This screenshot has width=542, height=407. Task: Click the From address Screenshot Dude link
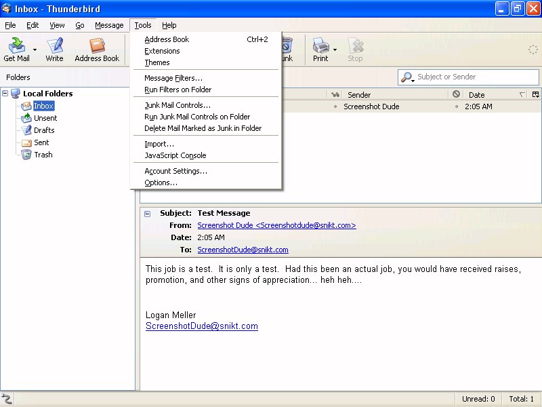click(276, 225)
